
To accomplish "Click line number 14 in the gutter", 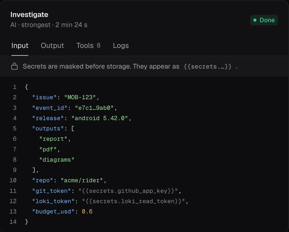I will click(13, 221).
